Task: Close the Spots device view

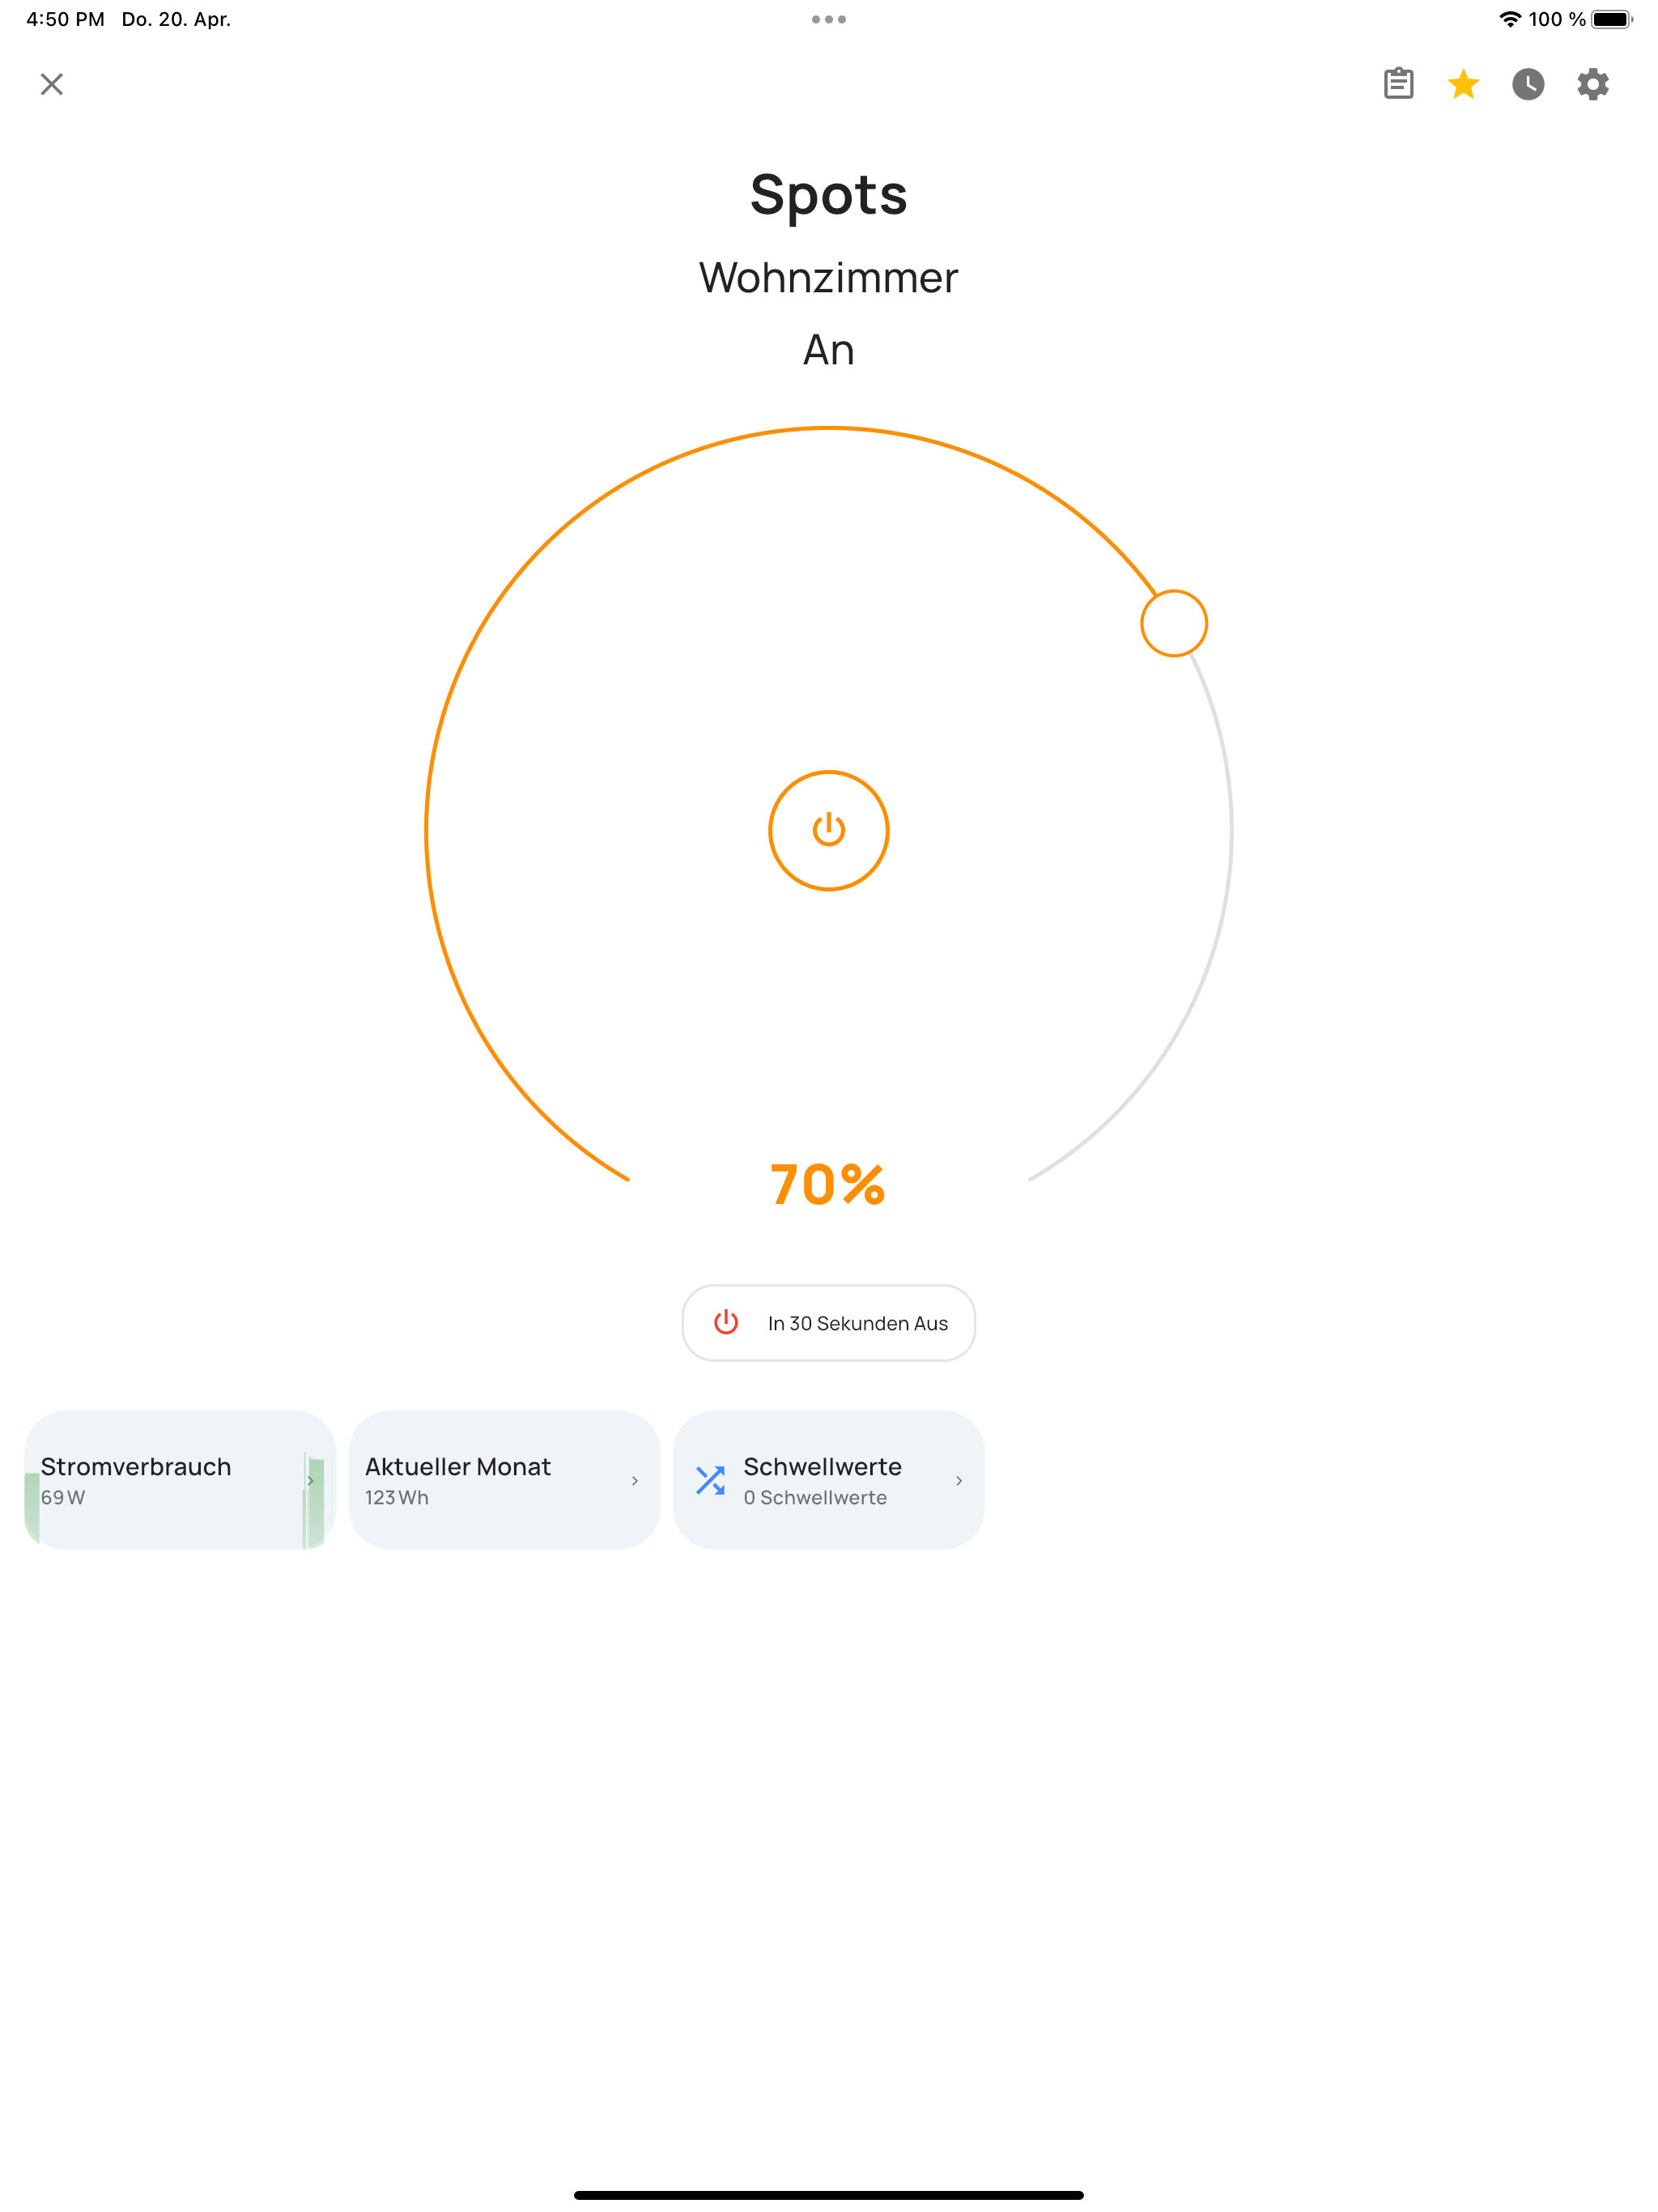Action: click(x=52, y=84)
